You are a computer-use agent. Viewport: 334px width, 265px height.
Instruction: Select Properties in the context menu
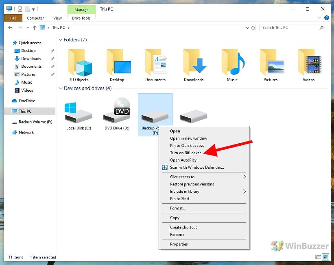tap(179, 244)
